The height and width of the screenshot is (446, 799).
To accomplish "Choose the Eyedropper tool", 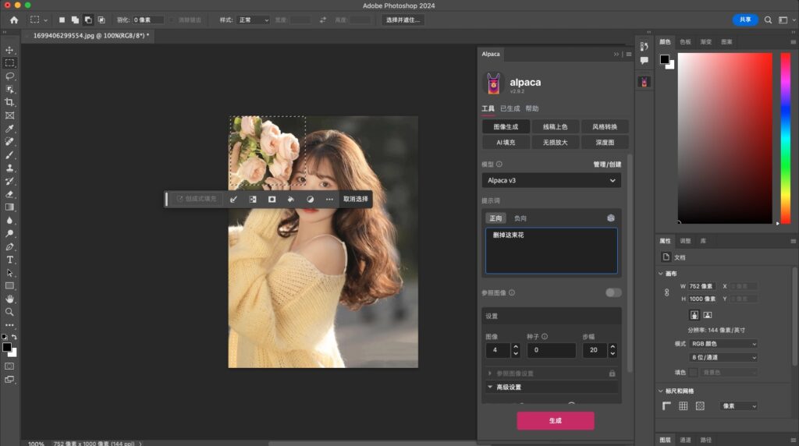I will (10, 129).
